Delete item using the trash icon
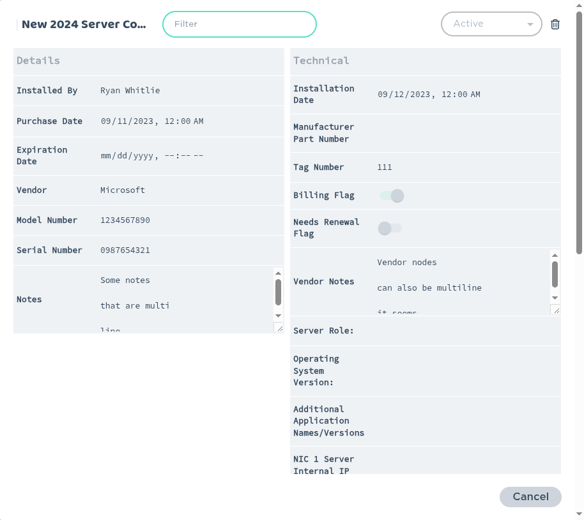This screenshot has height=520, width=584. coord(555,24)
